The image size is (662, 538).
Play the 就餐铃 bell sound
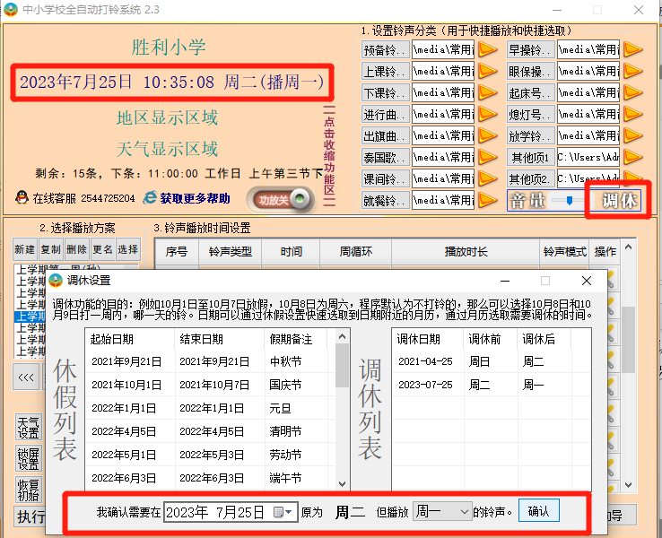tap(487, 200)
